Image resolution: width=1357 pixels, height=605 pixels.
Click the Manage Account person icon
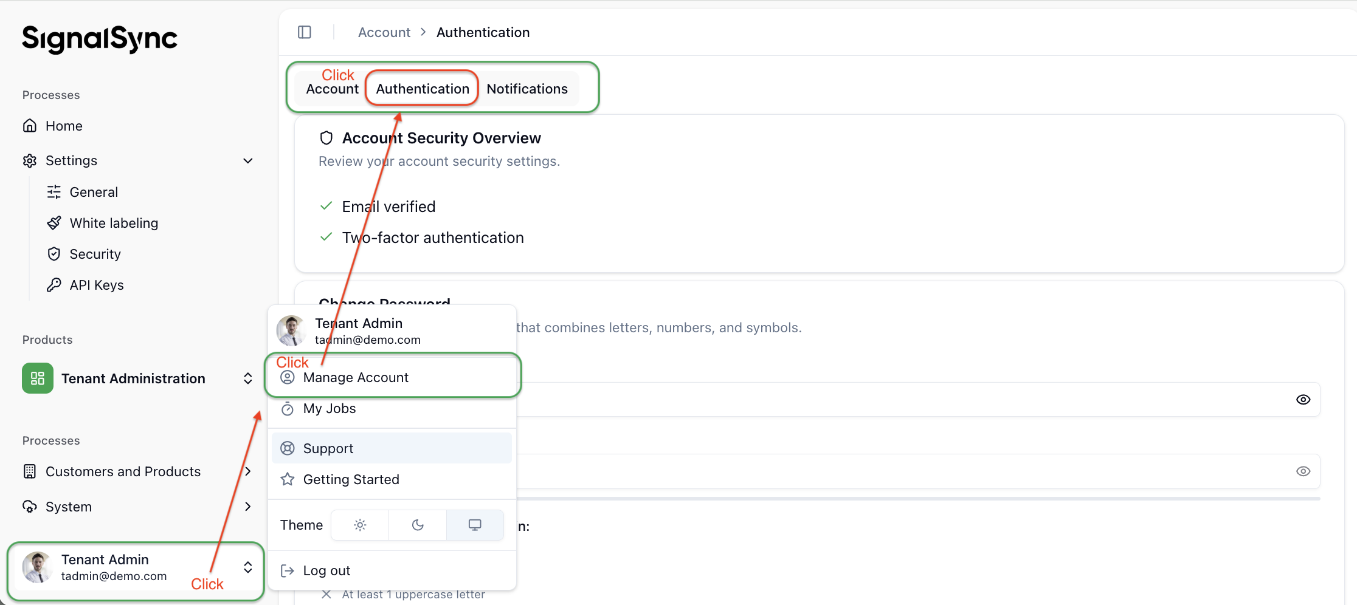pyautogui.click(x=288, y=377)
